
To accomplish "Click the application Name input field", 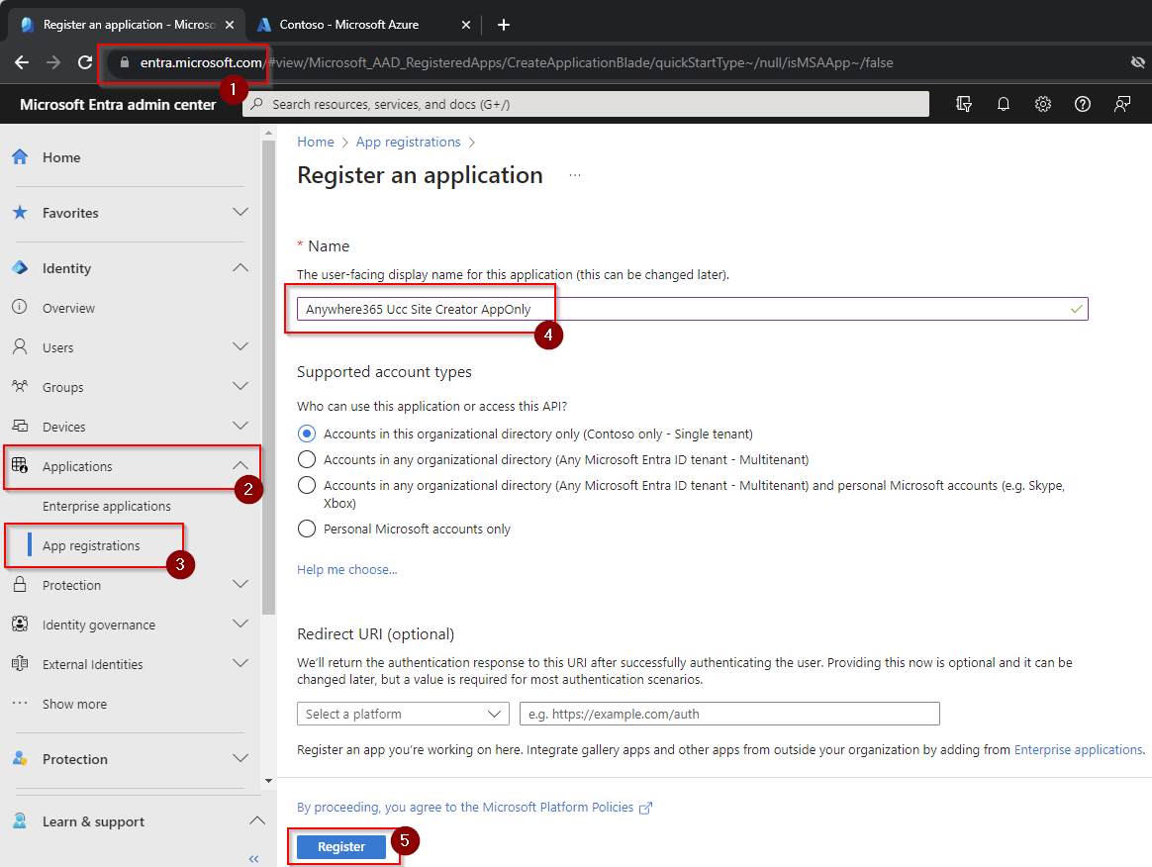I will click(692, 309).
